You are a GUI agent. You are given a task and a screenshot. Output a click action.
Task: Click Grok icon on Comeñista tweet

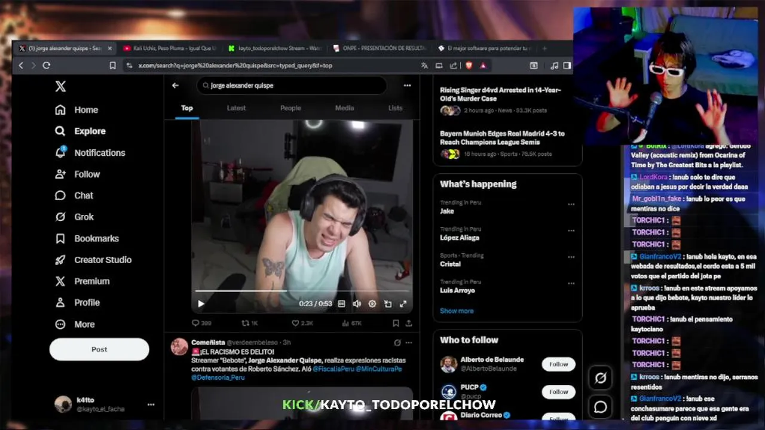pyautogui.click(x=397, y=343)
